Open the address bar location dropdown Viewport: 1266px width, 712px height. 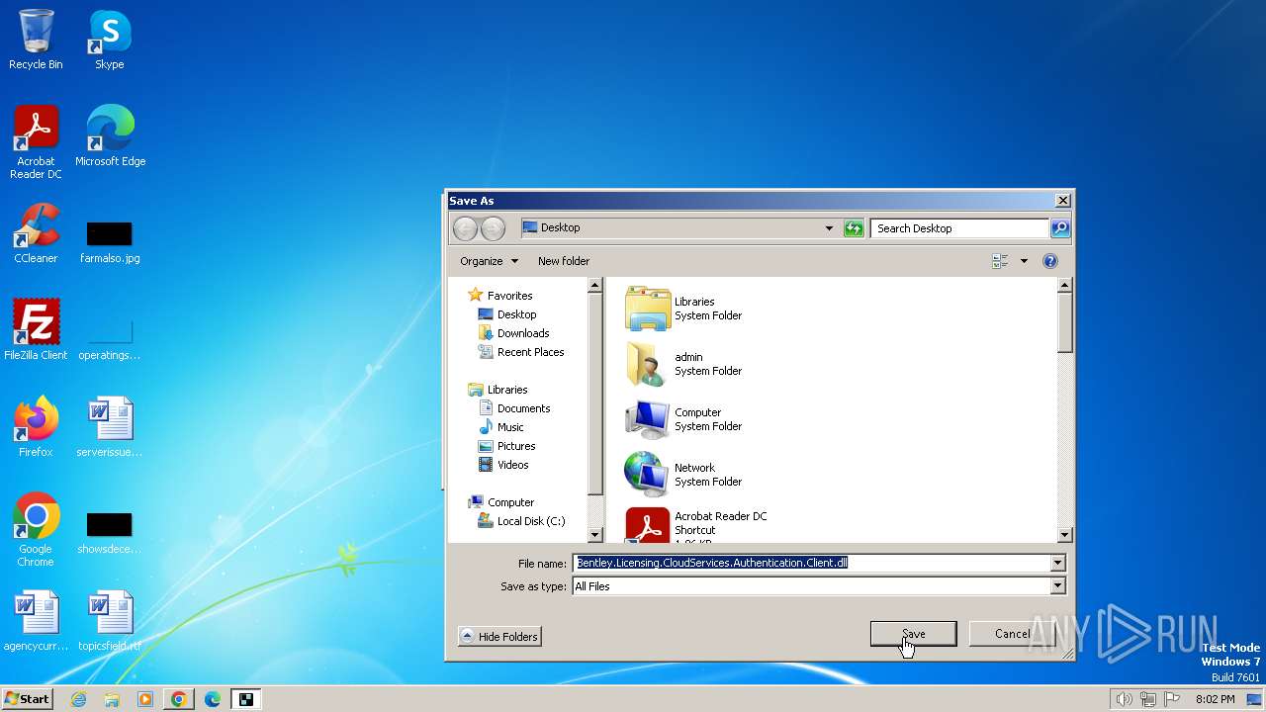click(x=829, y=228)
